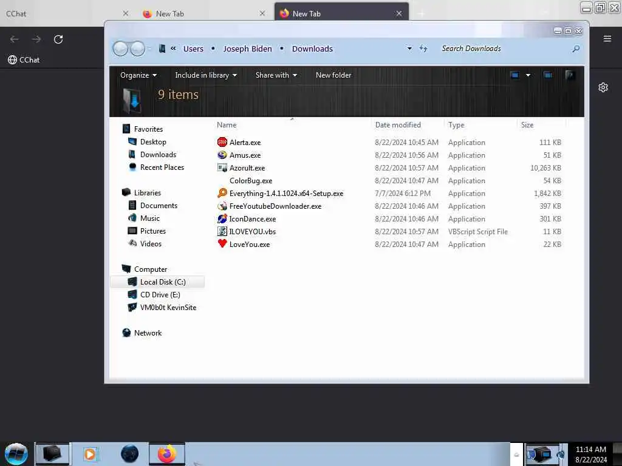The width and height of the screenshot is (622, 466).
Task: Change view with the view icon
Action: tap(515, 75)
